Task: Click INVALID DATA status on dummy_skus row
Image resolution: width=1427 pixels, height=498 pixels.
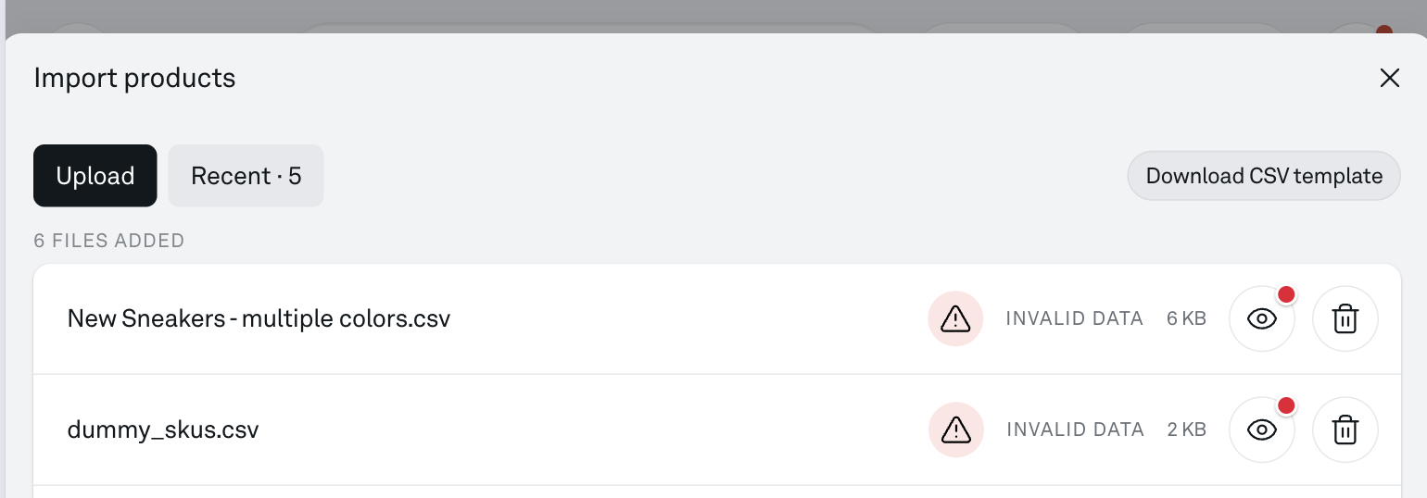Action: click(x=1075, y=430)
